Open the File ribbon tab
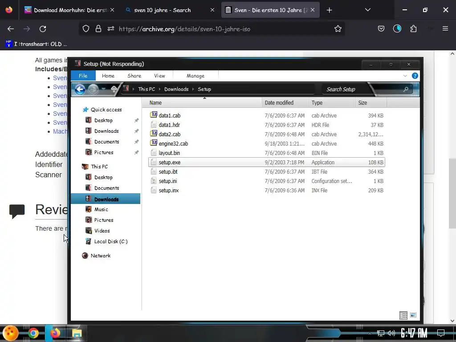 pyautogui.click(x=83, y=76)
